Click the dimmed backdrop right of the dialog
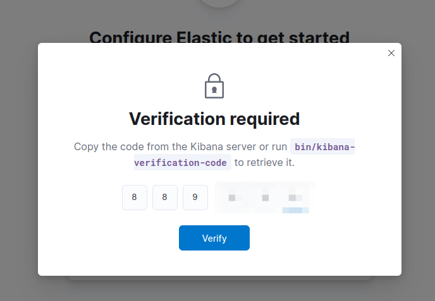 click(x=418, y=158)
